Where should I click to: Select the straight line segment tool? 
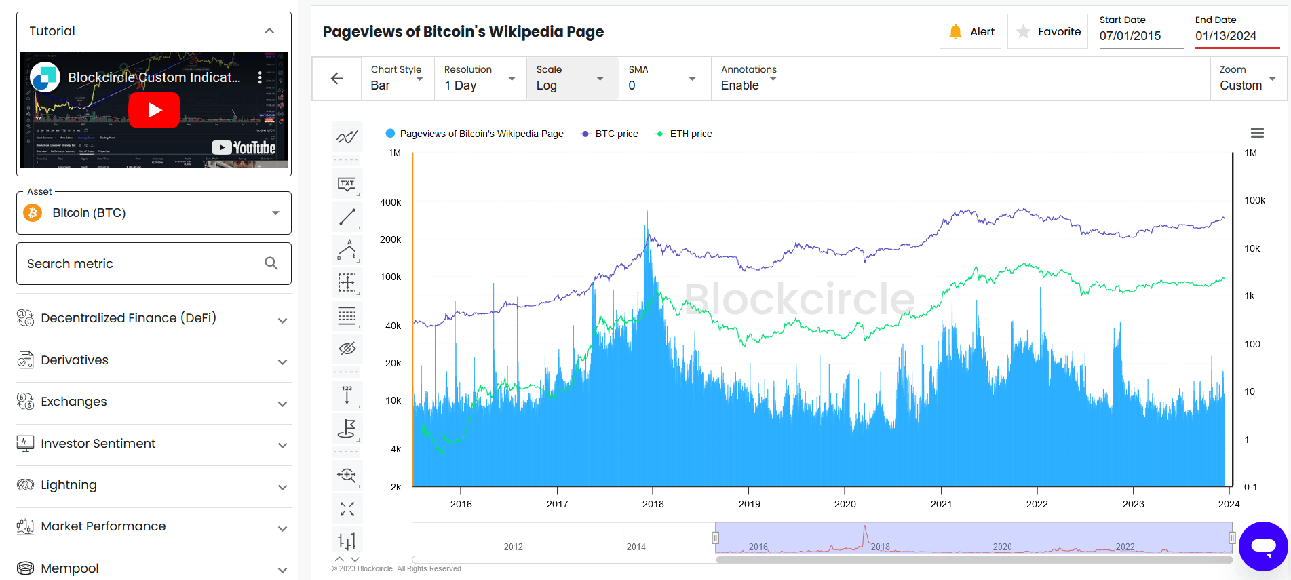point(347,217)
